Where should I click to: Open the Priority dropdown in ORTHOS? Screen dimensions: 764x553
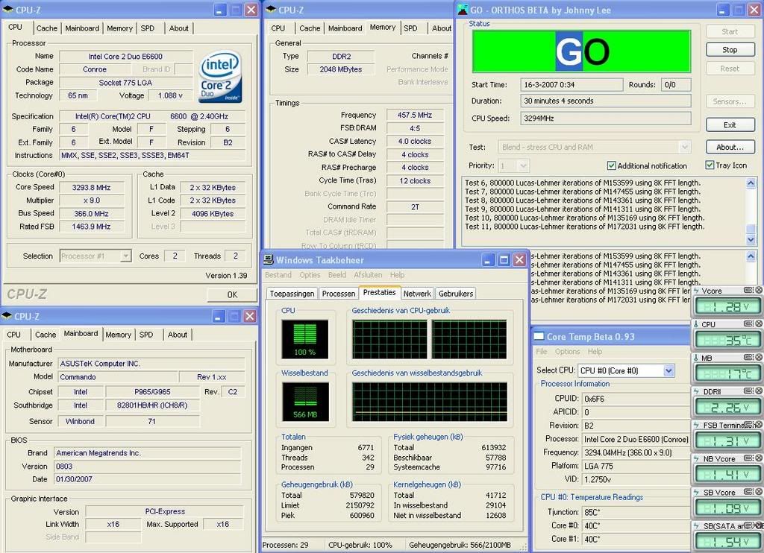pos(523,166)
